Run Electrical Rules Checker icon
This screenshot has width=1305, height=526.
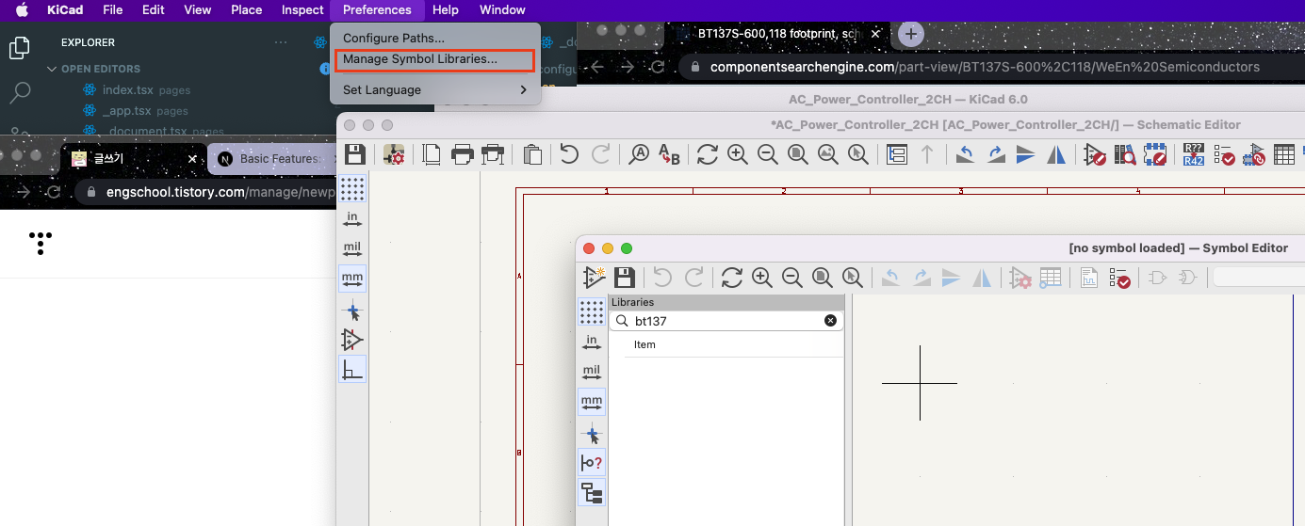pyautogui.click(x=1224, y=154)
